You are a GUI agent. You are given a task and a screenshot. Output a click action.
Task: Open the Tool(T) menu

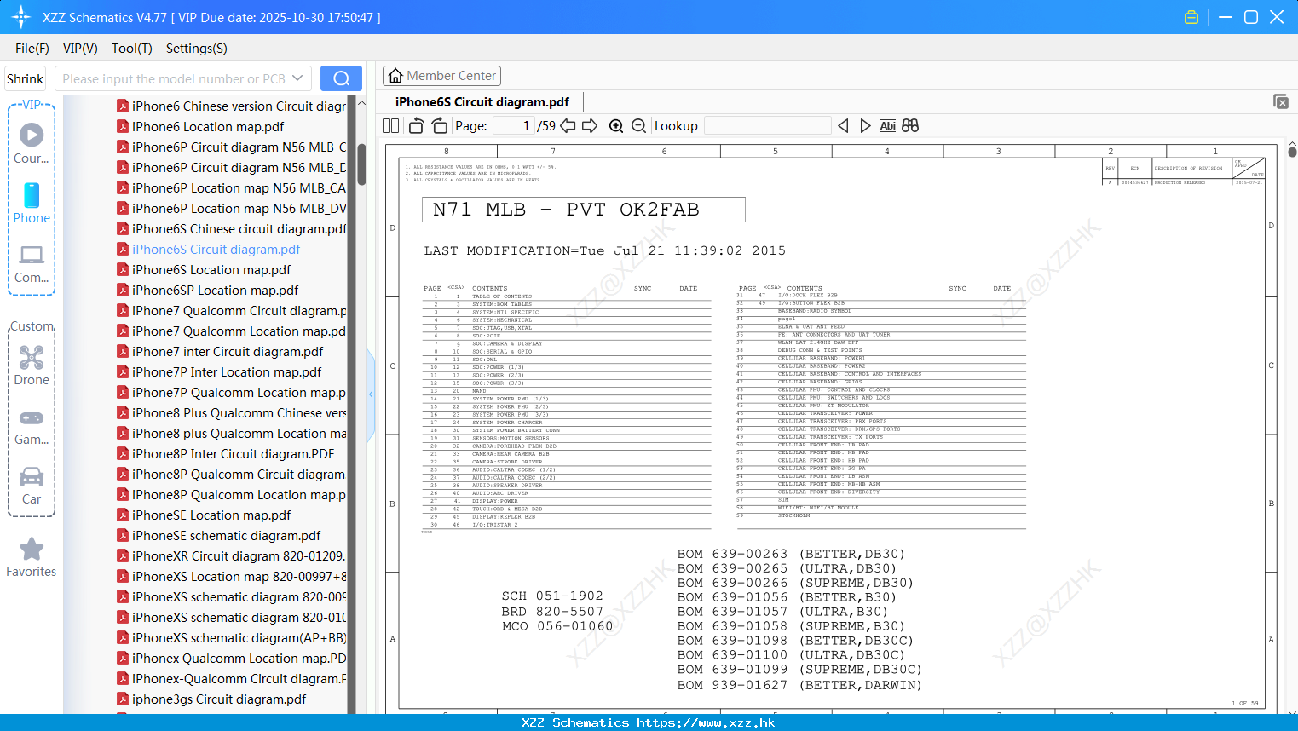point(132,49)
